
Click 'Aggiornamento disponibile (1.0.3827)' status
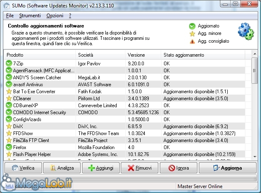pos(199,133)
